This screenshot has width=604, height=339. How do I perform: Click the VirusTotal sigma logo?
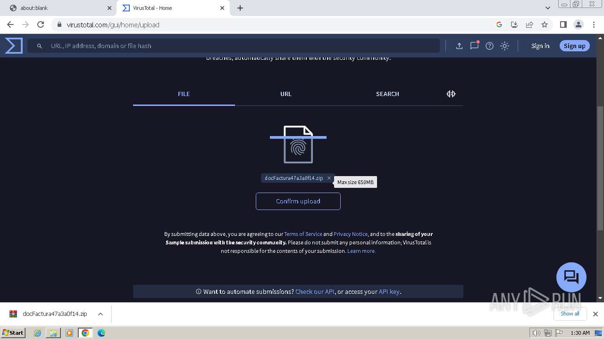click(x=14, y=46)
